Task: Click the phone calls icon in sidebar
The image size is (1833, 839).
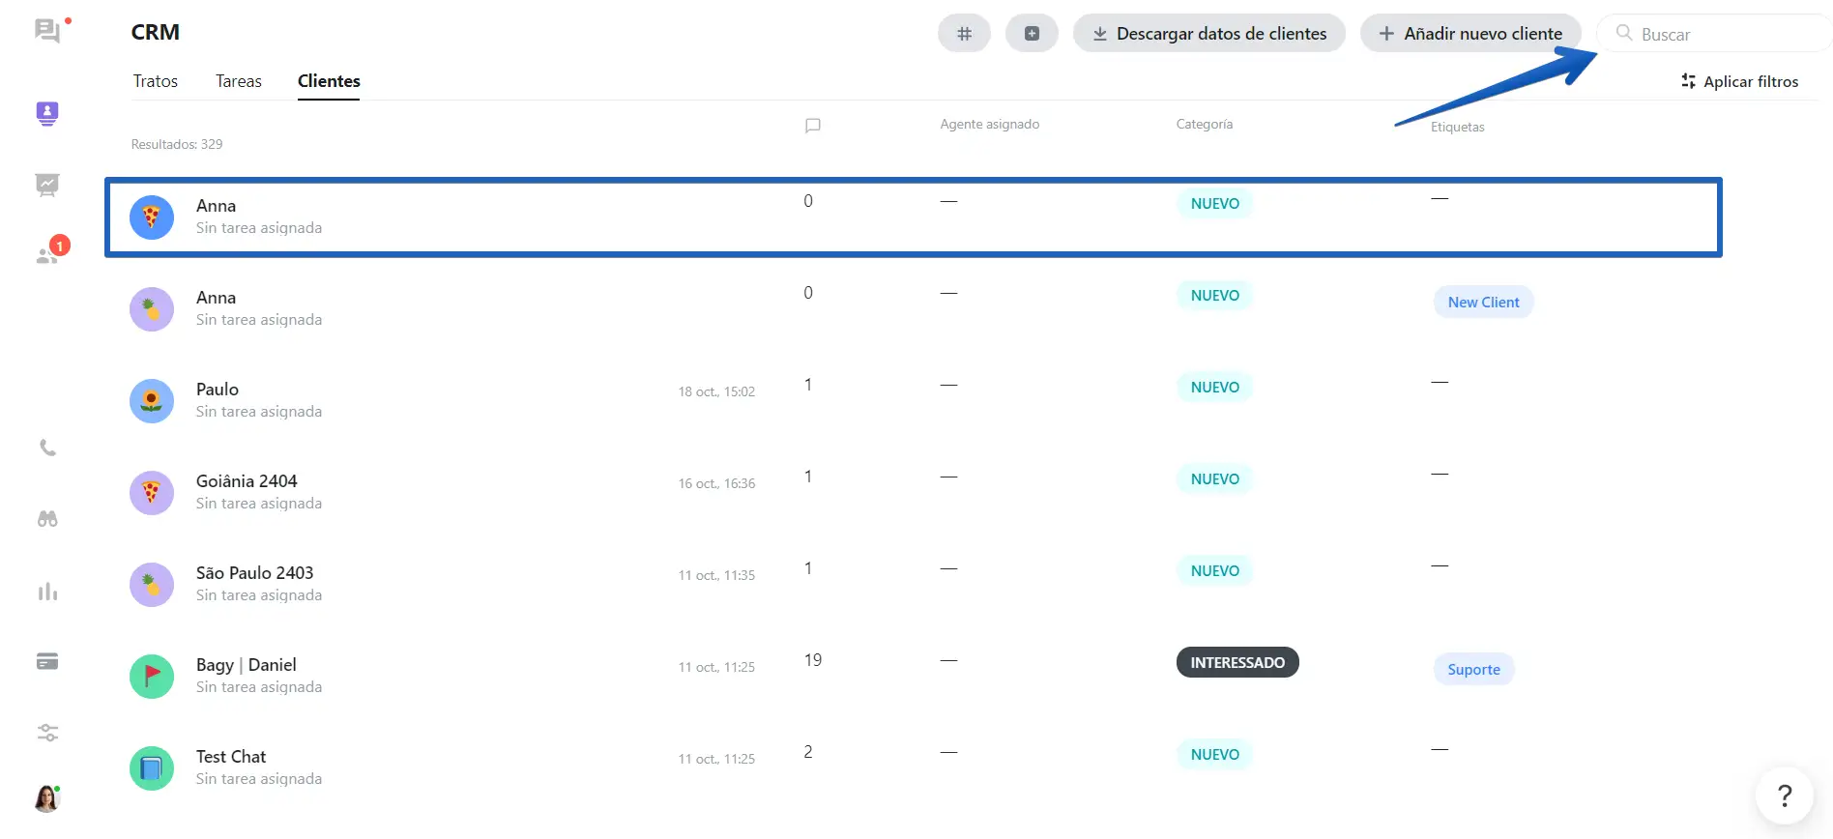Action: coord(47,448)
